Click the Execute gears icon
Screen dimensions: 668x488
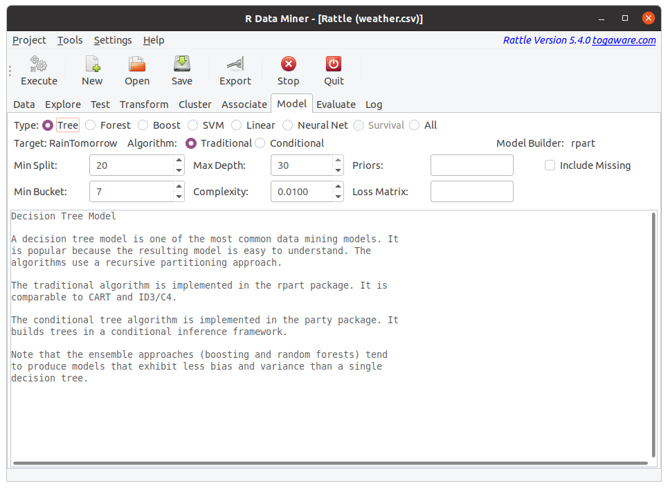tap(39, 64)
